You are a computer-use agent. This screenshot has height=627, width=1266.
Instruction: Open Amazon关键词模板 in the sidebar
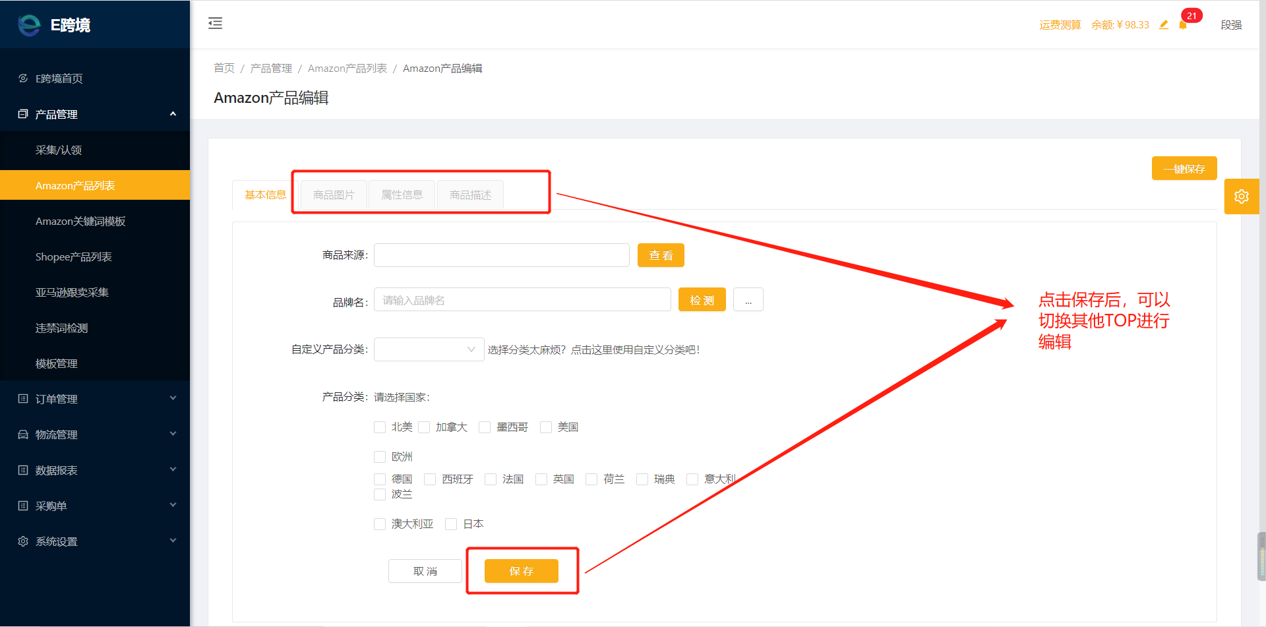(x=95, y=221)
